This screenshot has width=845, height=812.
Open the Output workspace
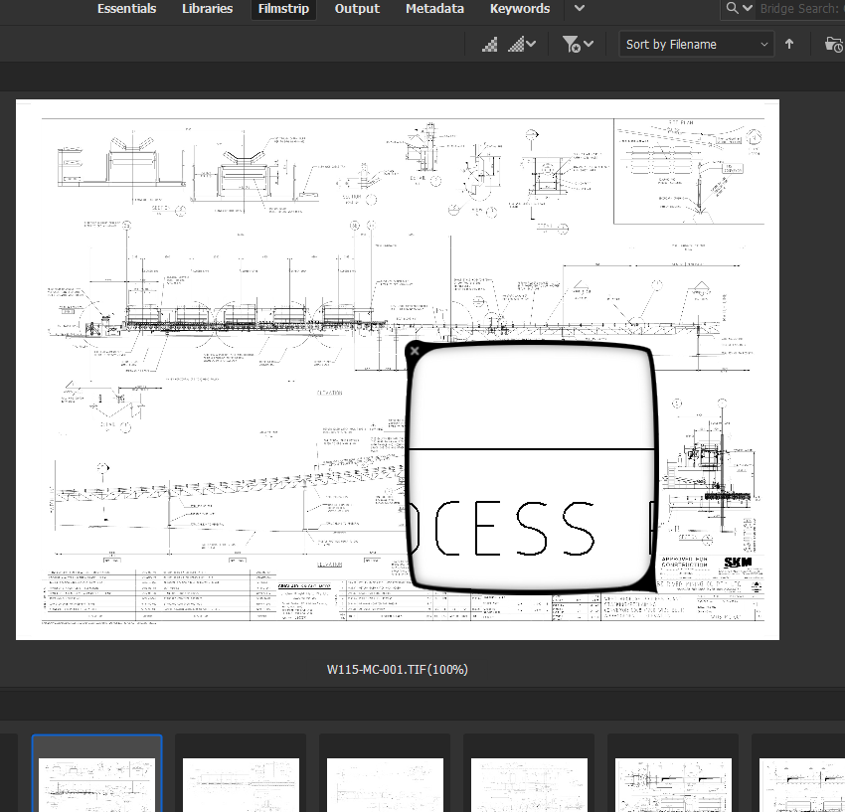pos(357,9)
